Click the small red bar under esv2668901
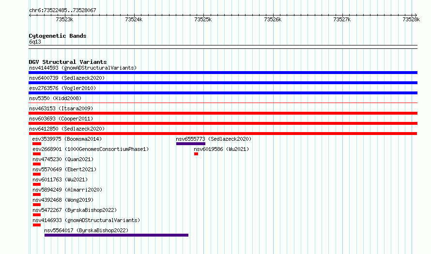 tap(36, 154)
